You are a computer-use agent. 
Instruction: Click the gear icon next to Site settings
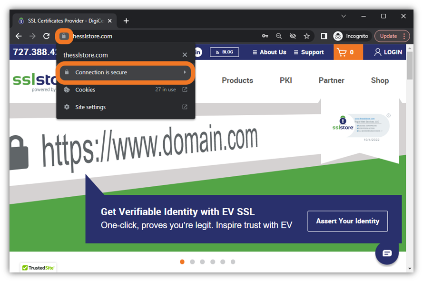point(67,107)
